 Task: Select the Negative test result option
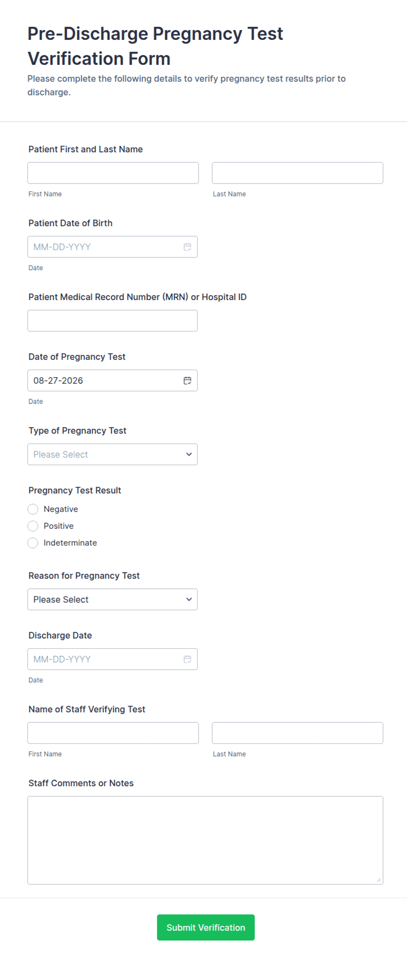pos(33,509)
